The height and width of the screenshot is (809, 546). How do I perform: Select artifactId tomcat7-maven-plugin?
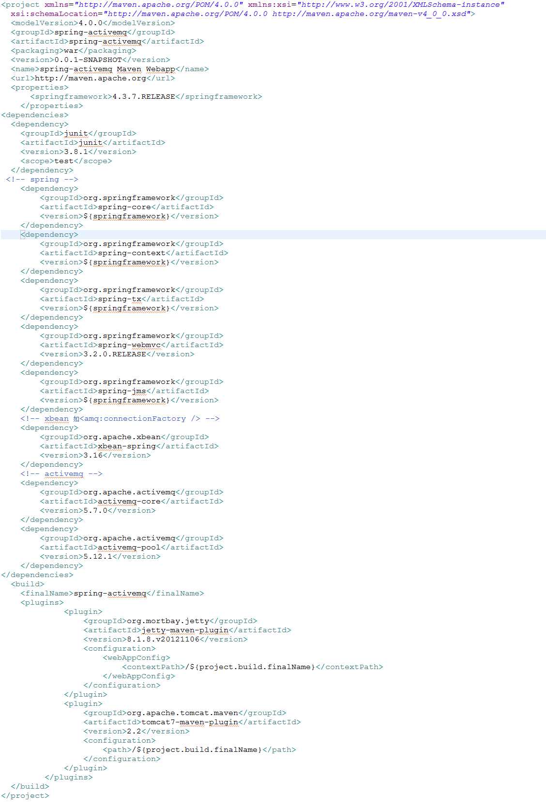pyautogui.click(x=190, y=722)
